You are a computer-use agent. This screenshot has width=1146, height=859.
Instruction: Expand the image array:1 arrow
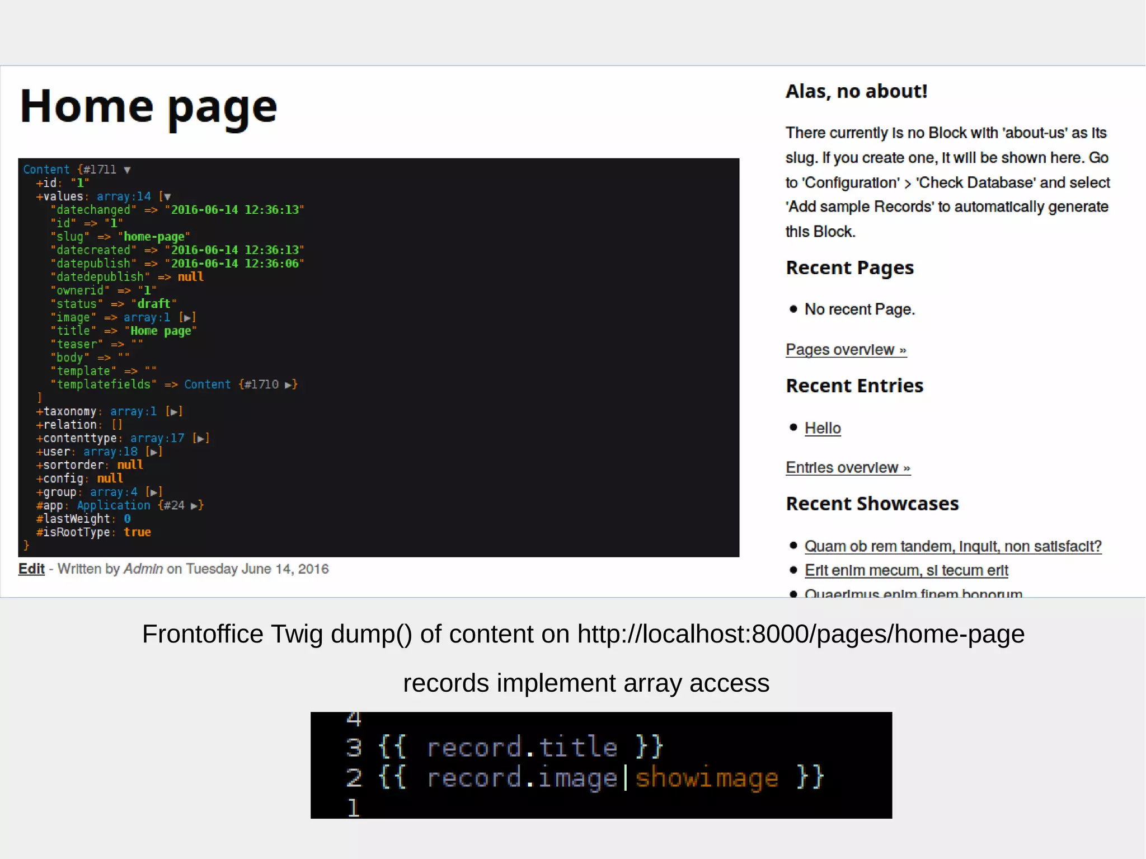187,318
